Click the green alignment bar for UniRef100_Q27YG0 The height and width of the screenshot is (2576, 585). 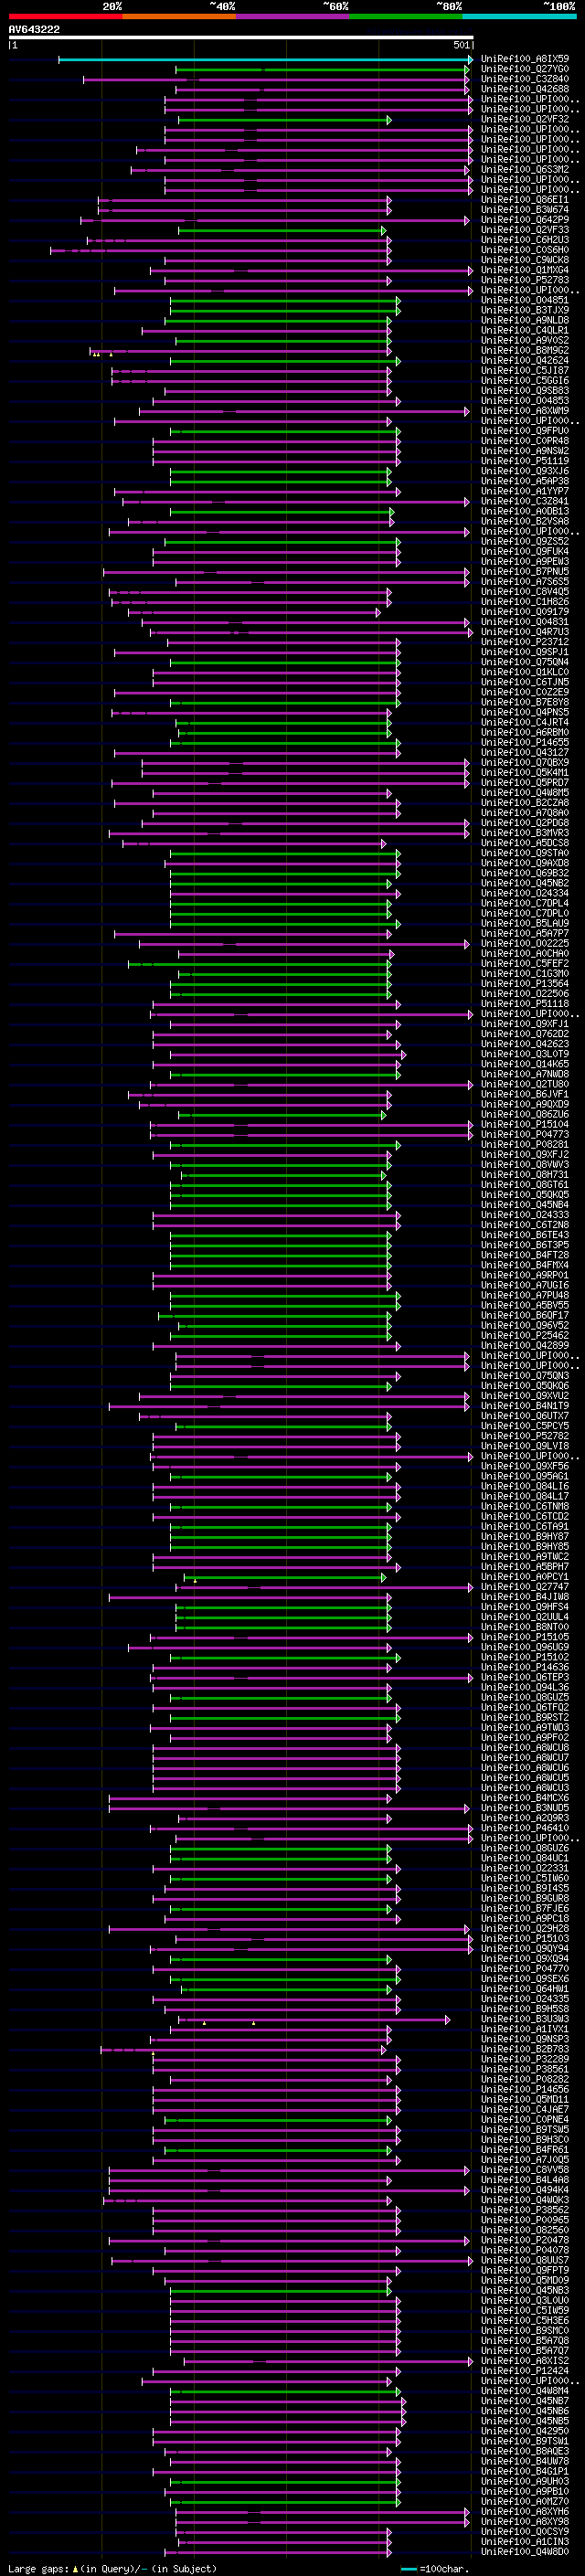[x=324, y=70]
